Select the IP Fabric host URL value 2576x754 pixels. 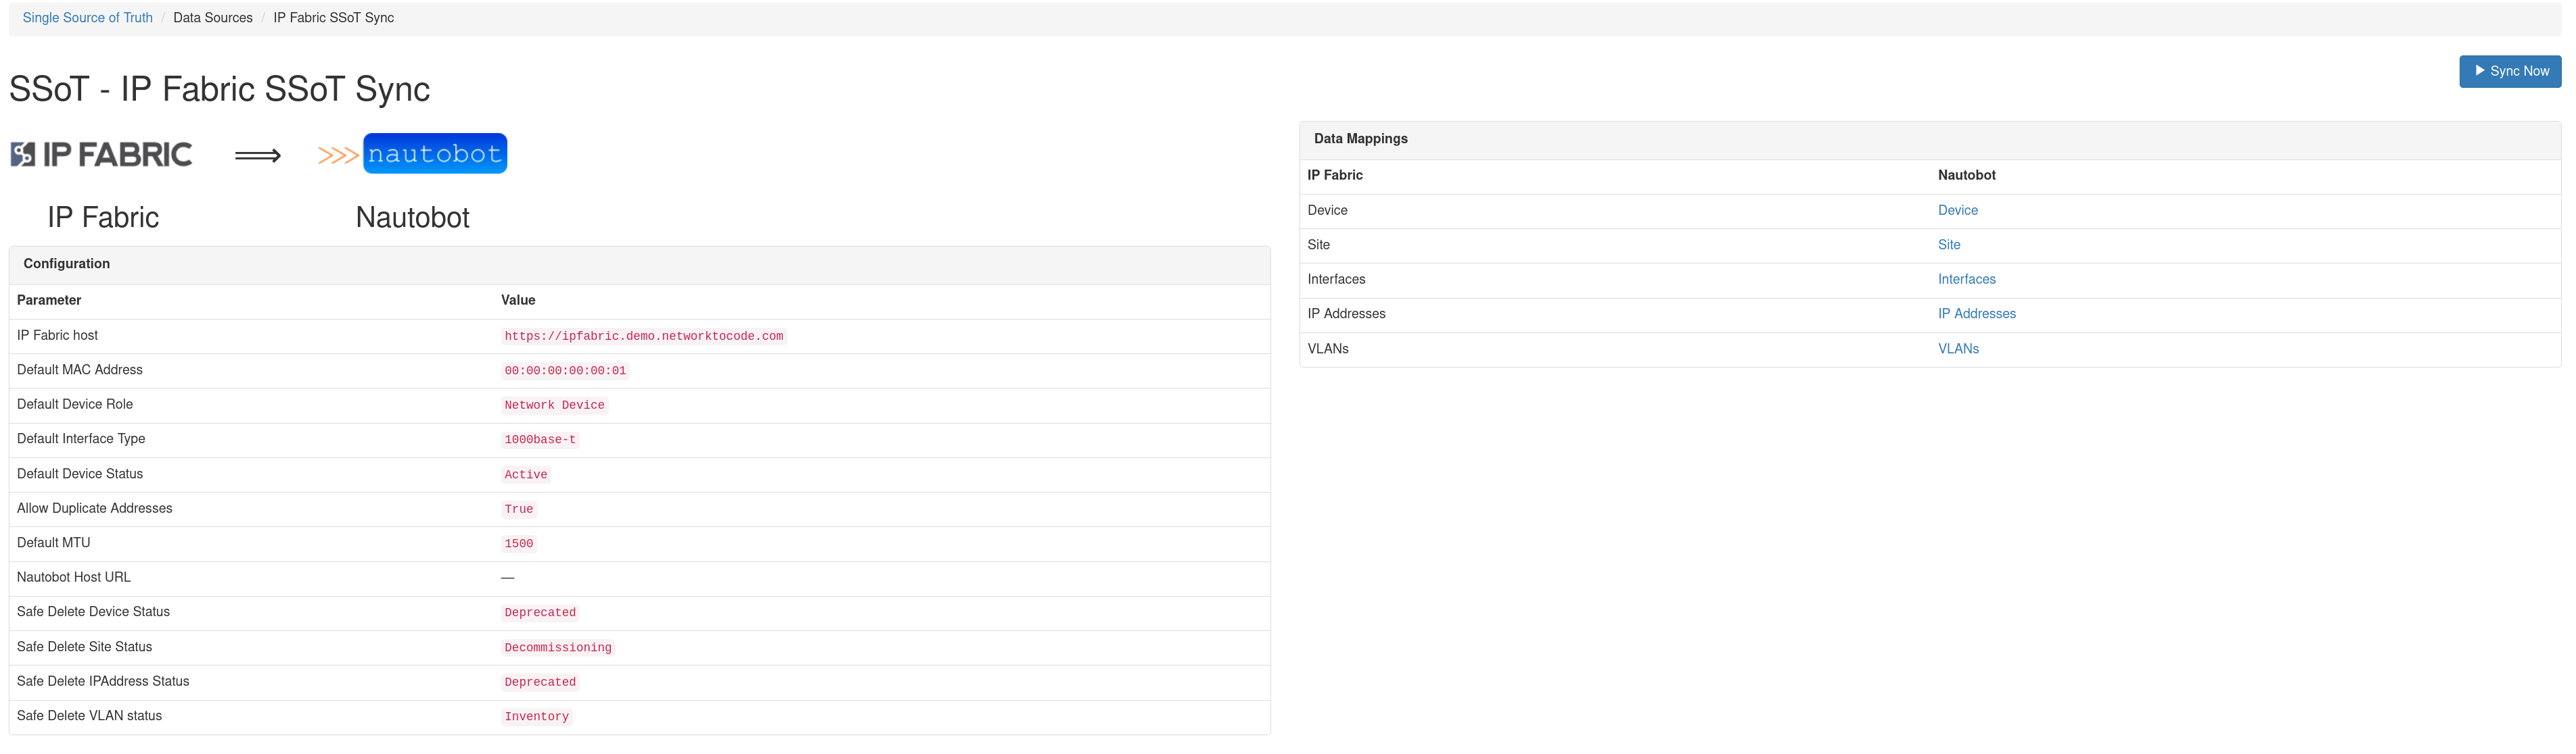pyautogui.click(x=644, y=336)
